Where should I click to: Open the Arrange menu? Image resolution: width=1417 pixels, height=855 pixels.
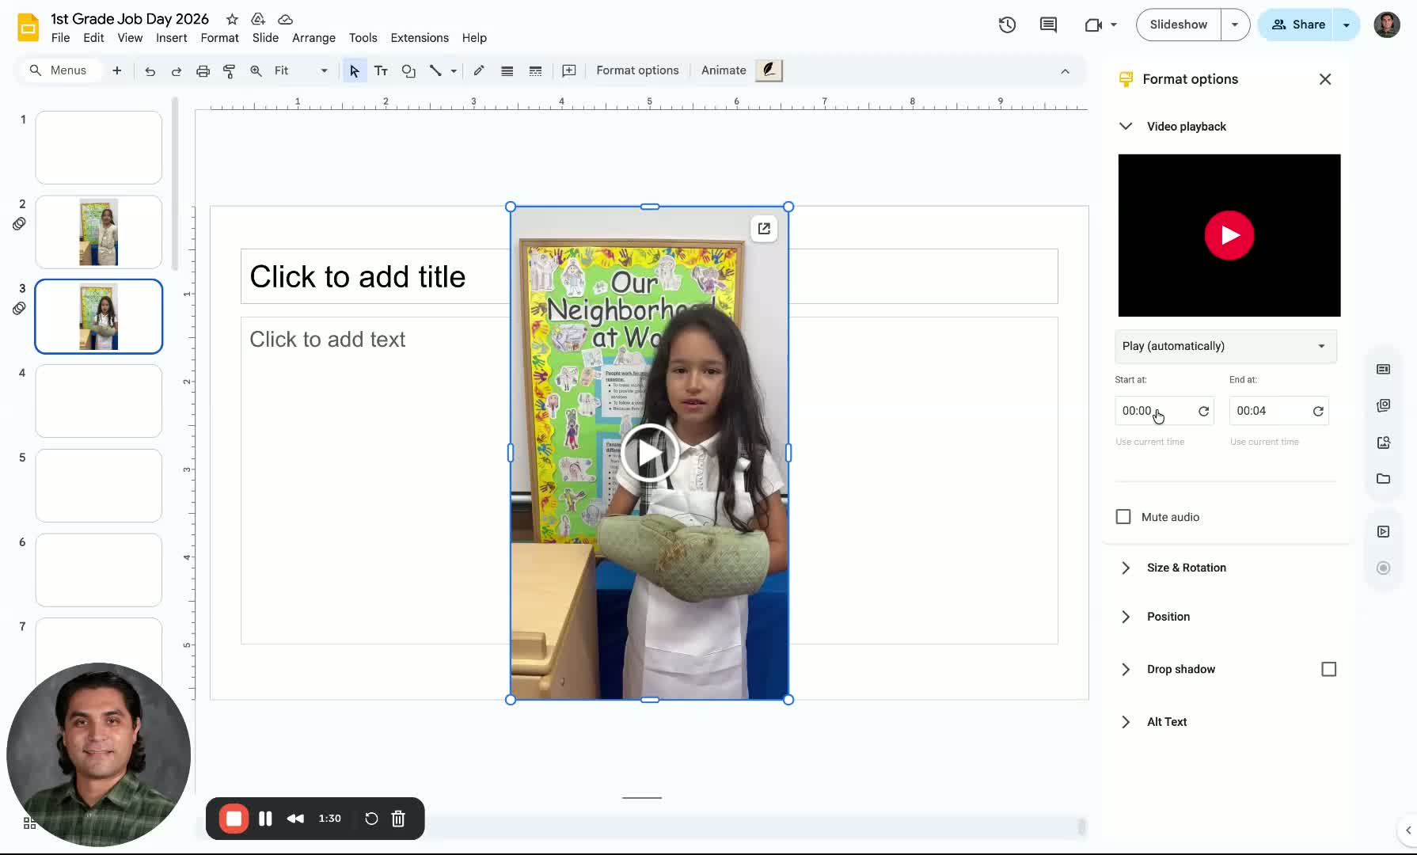(313, 38)
